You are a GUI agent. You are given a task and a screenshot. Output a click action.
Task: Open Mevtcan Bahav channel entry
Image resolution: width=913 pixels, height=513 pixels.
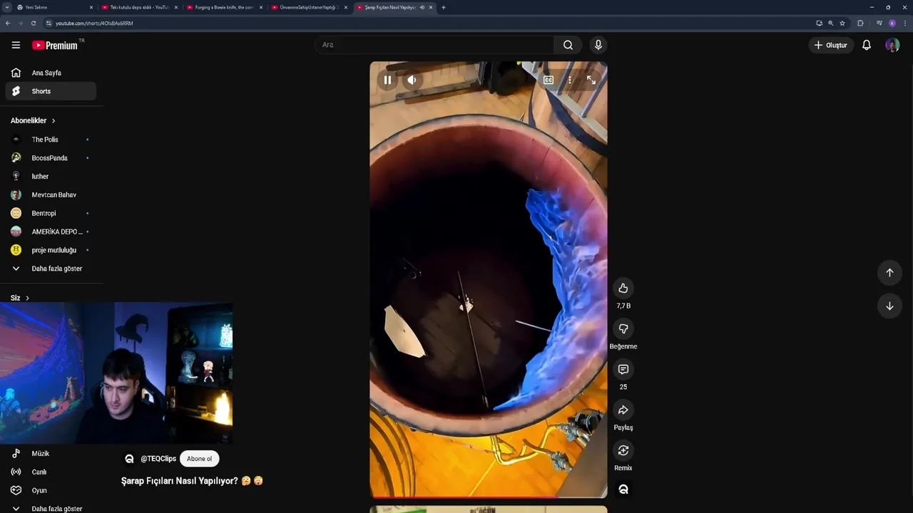tap(51, 195)
